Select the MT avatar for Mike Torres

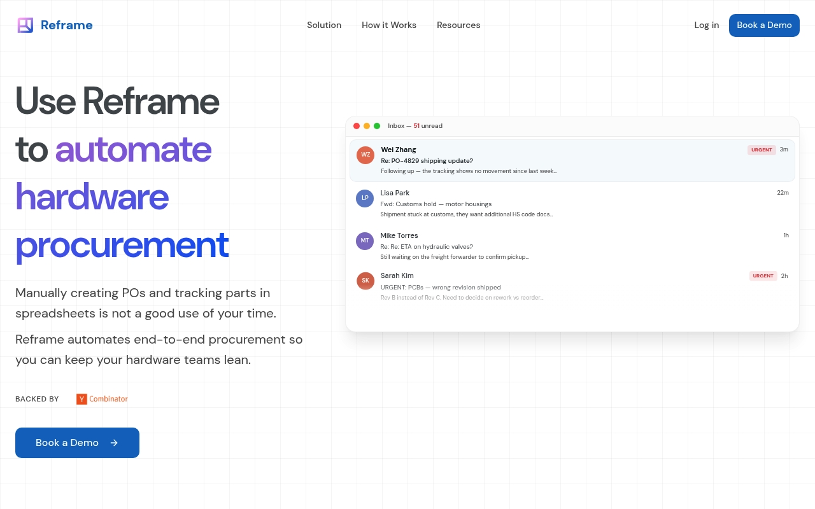tap(365, 241)
